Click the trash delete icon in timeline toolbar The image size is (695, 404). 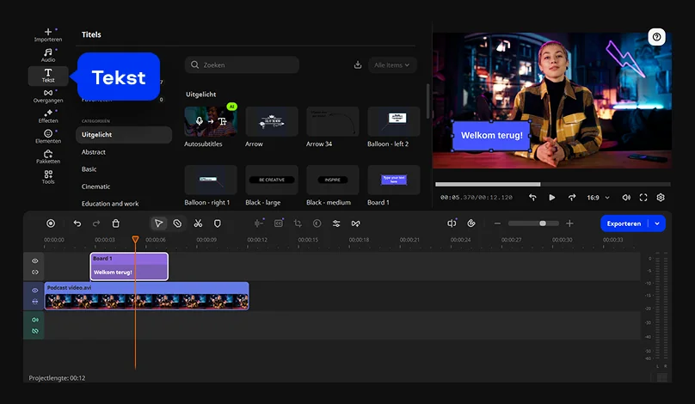(x=116, y=223)
